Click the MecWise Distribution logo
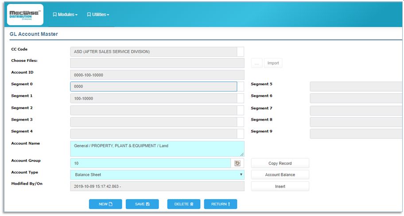Image resolution: width=404 pixels, height=216 pixels. (x=26, y=15)
